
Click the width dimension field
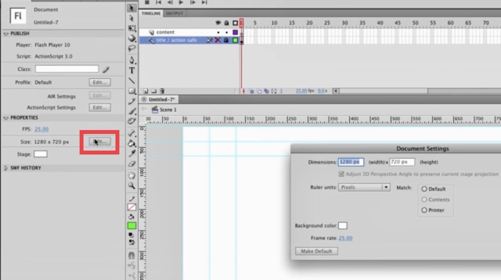351,162
